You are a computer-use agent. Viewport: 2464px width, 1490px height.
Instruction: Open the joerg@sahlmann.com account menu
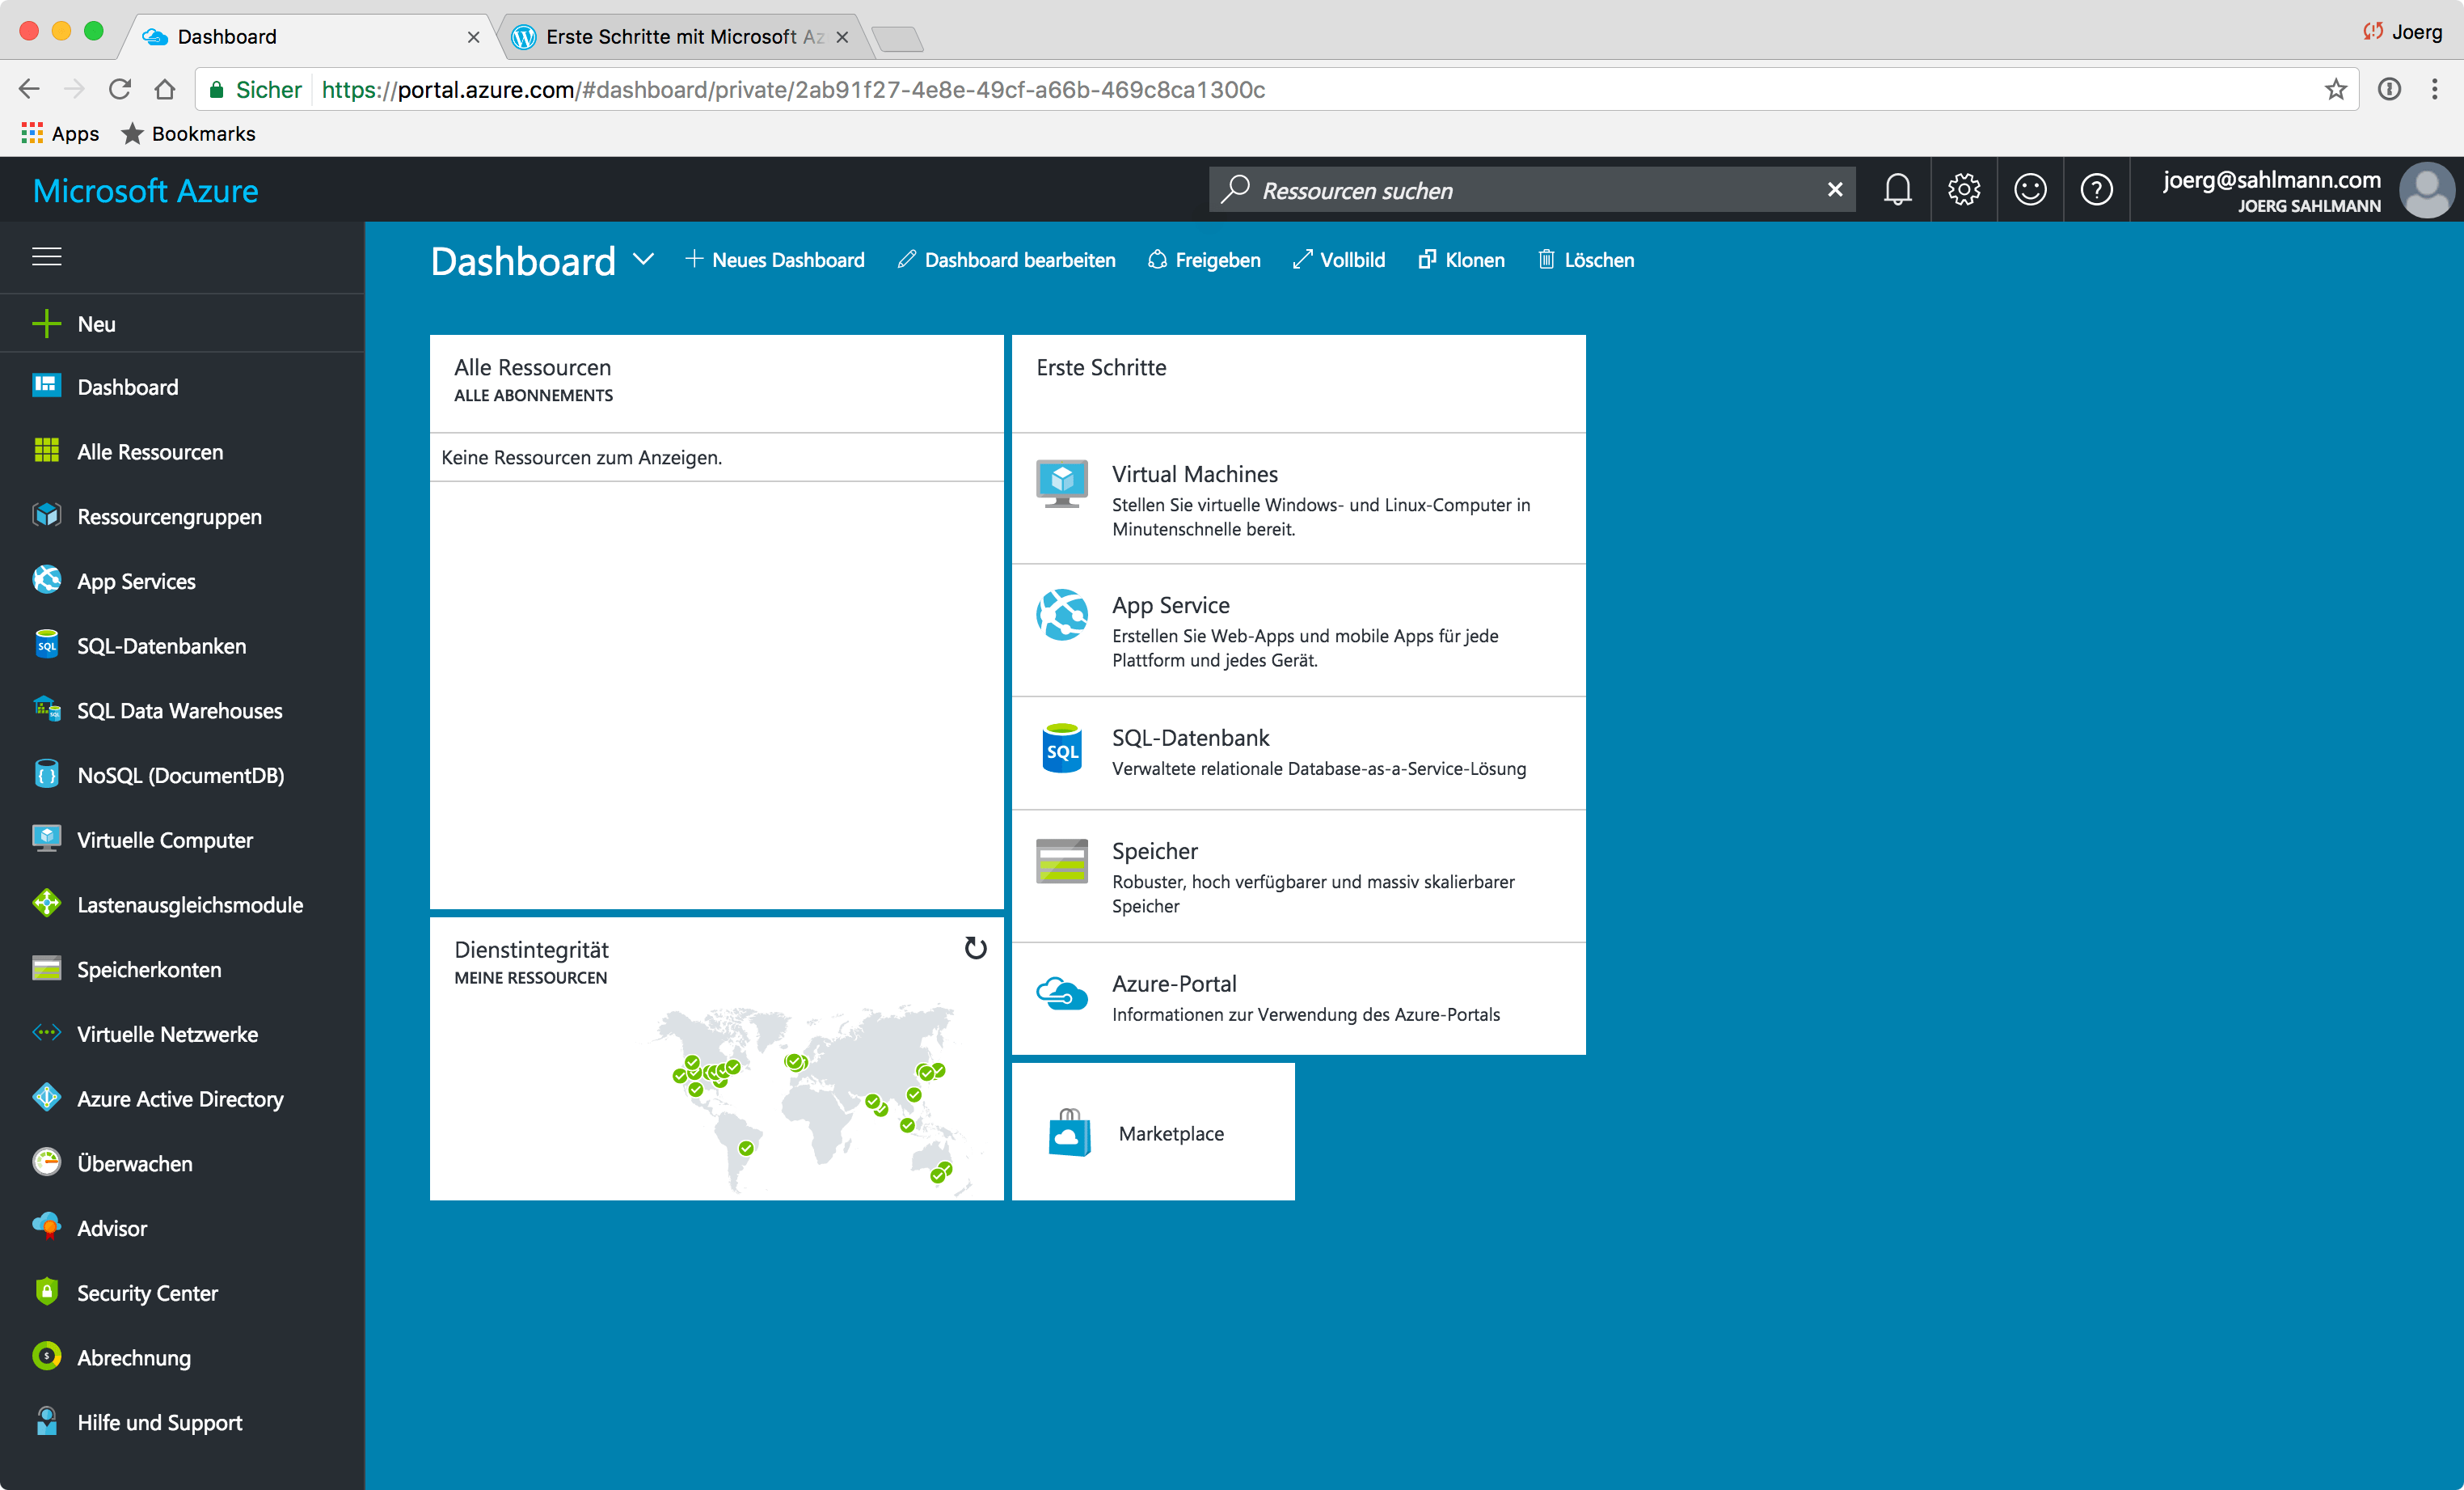(2298, 189)
